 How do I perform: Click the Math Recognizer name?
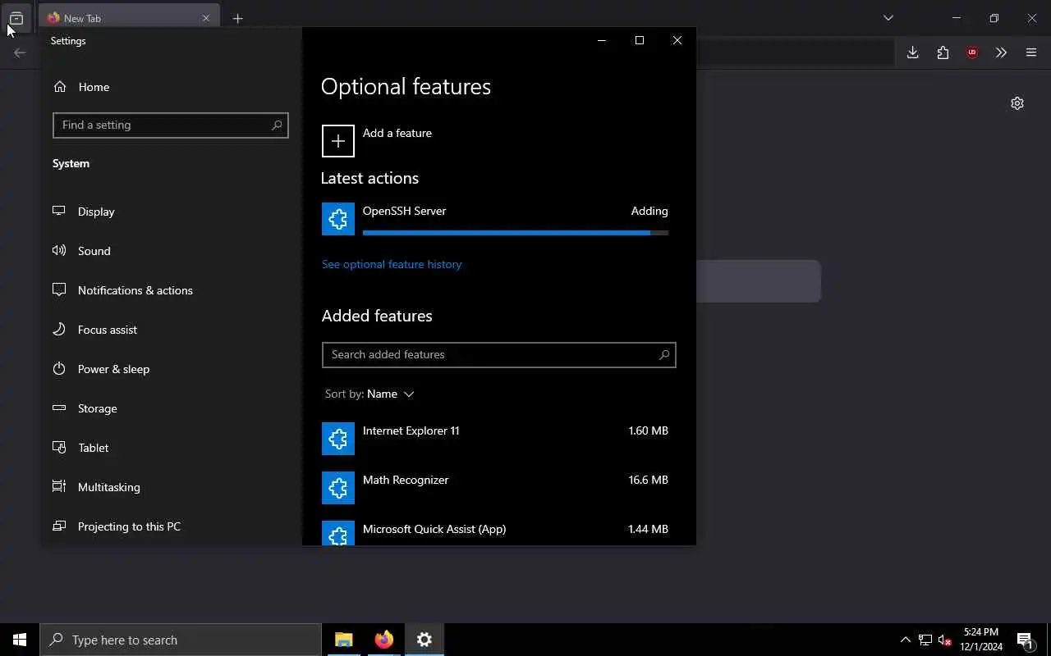406,480
